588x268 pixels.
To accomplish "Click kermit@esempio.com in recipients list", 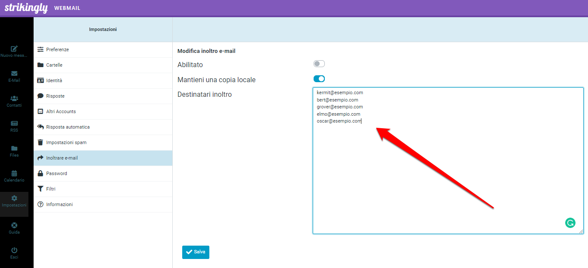I will coord(339,92).
